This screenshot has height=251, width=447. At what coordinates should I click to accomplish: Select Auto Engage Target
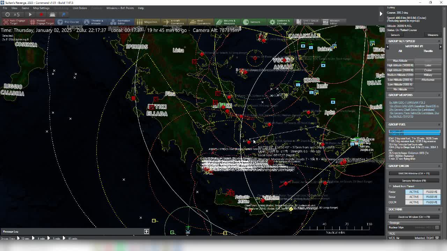click(x=14, y=22)
